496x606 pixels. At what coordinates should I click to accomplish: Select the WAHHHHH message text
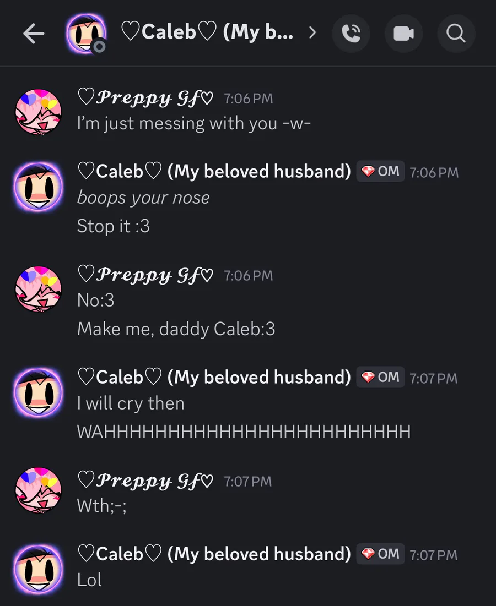pyautogui.click(x=244, y=432)
